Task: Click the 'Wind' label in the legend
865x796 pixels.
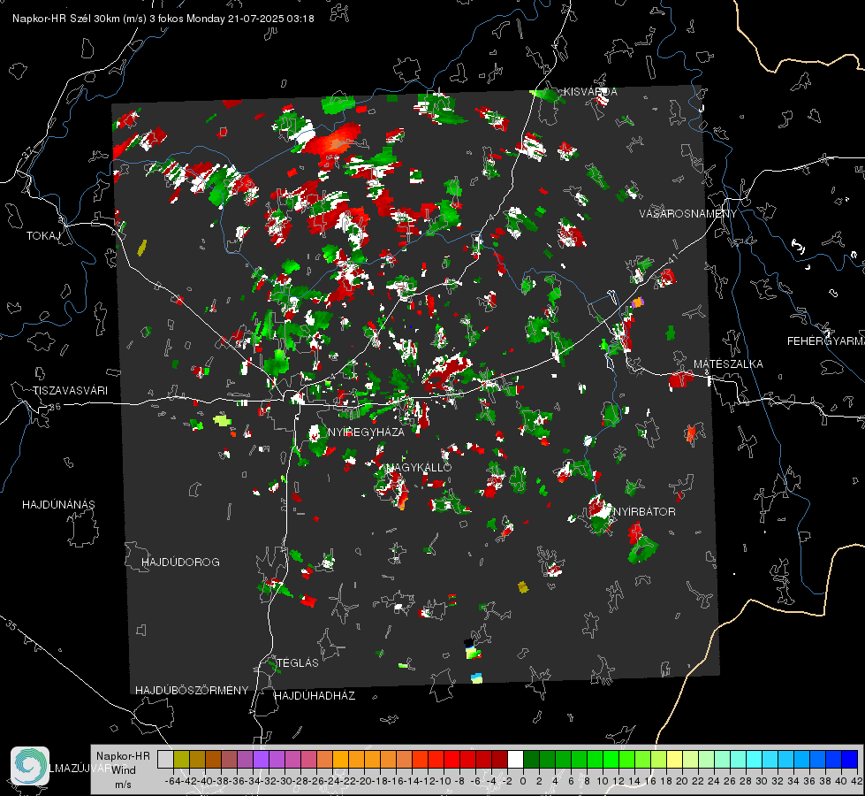Action: [x=124, y=769]
